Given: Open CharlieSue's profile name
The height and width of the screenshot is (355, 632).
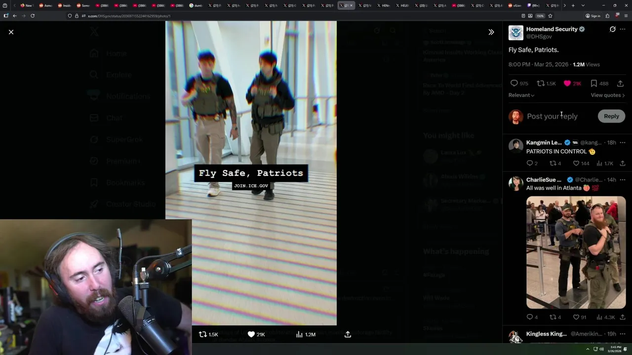Looking at the screenshot, I should pos(544,180).
